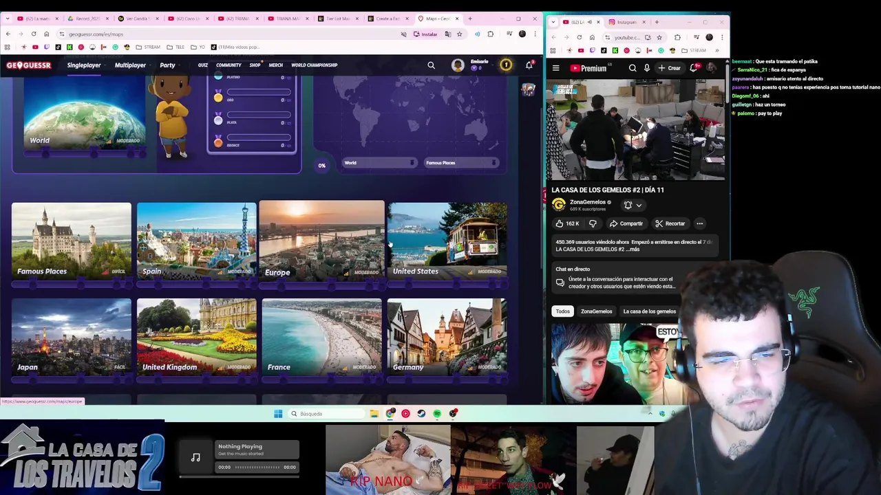Click the GeoGuessr profile avatar
Screen dimensions: 881x495
[x=458, y=65]
